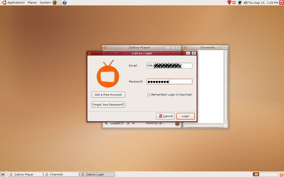284x177 pixels.
Task: Open the Trash icon in bottom panel
Action: click(281, 174)
